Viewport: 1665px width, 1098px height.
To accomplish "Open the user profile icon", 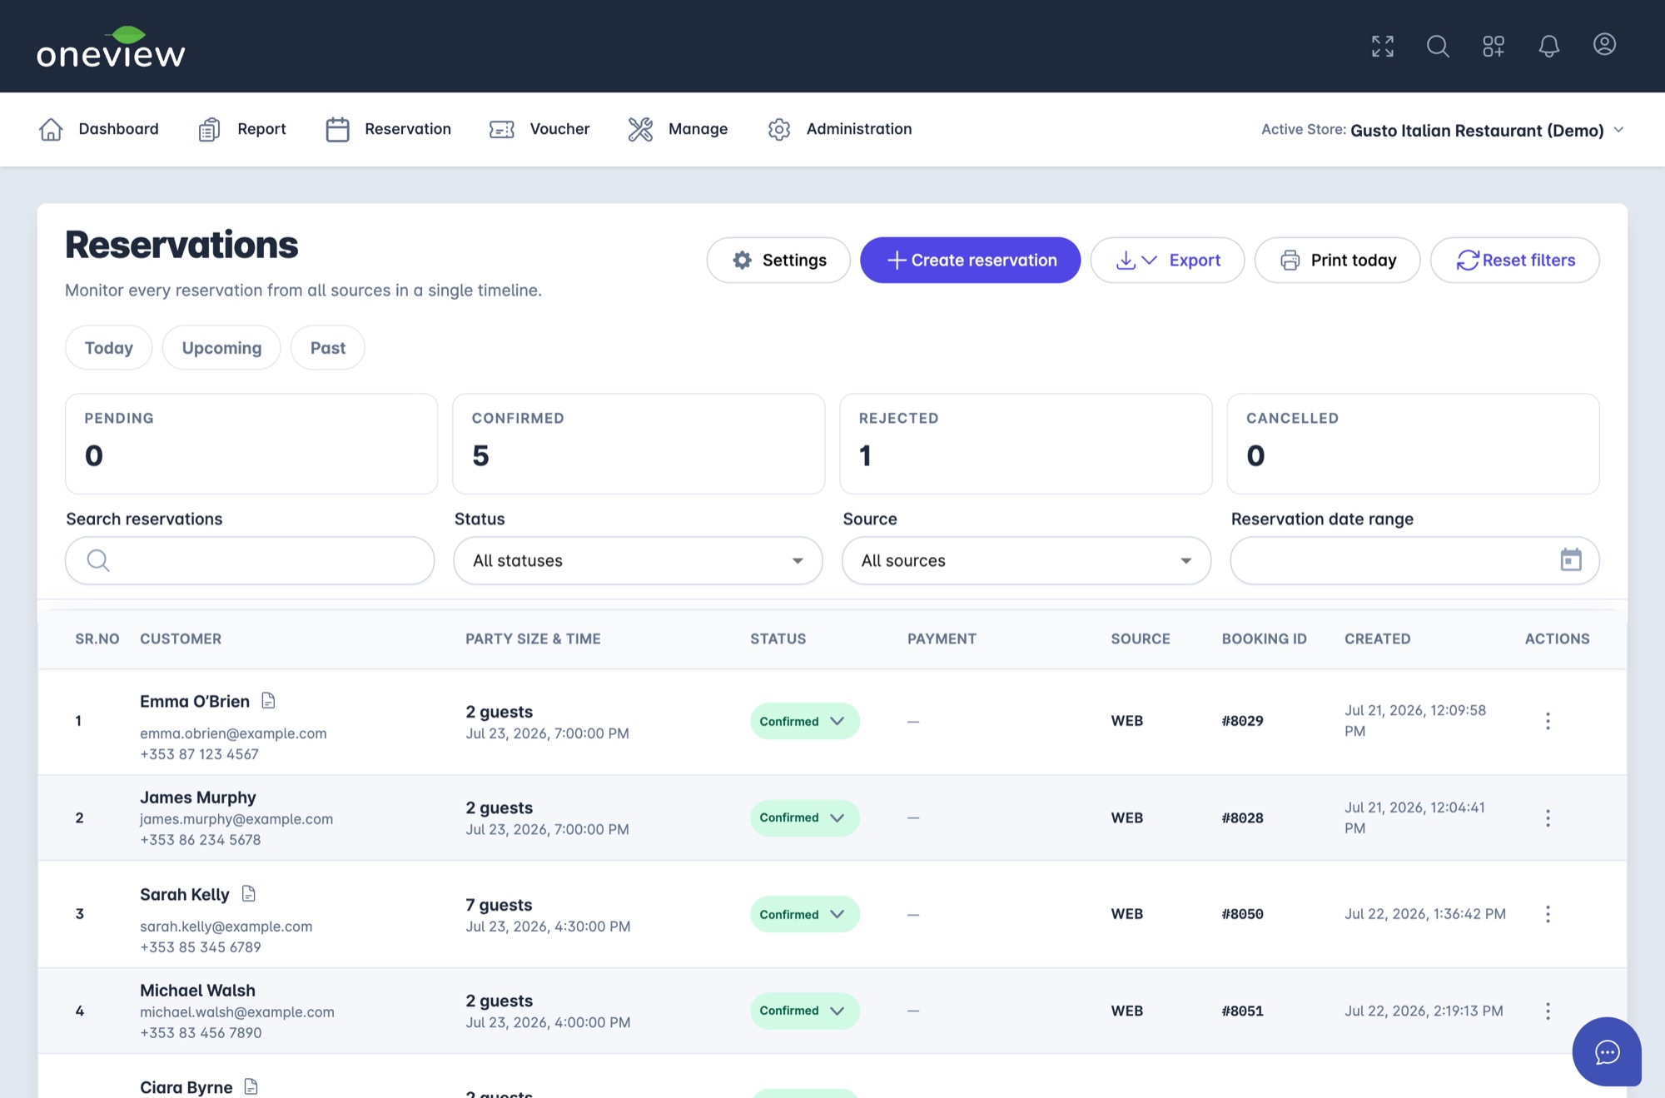I will point(1604,44).
